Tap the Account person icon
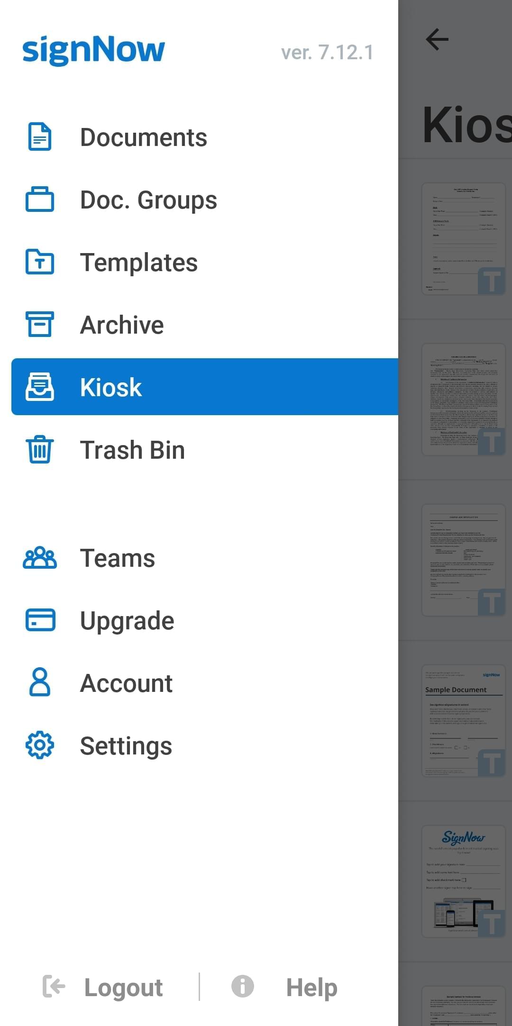512x1026 pixels. [40, 683]
